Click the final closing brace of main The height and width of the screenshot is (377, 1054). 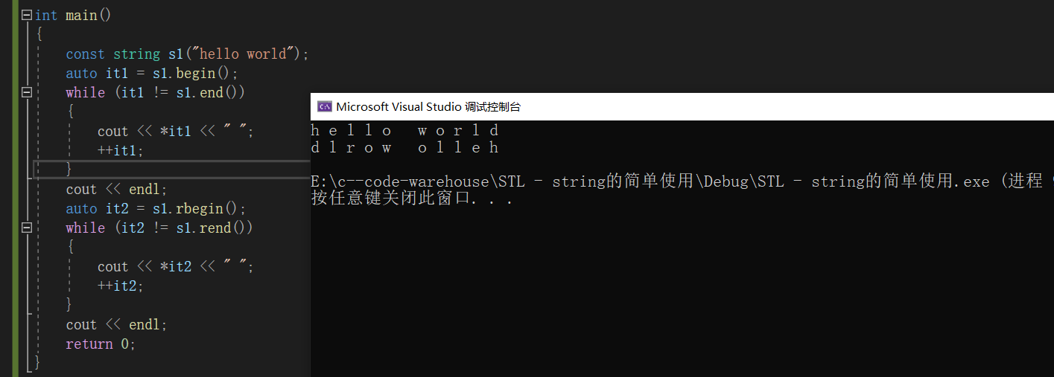coord(37,363)
